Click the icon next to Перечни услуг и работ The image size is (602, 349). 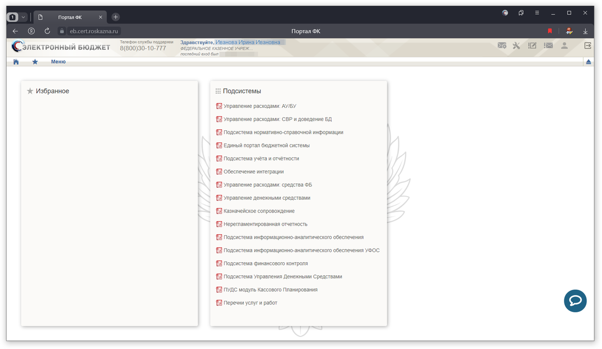[219, 303]
